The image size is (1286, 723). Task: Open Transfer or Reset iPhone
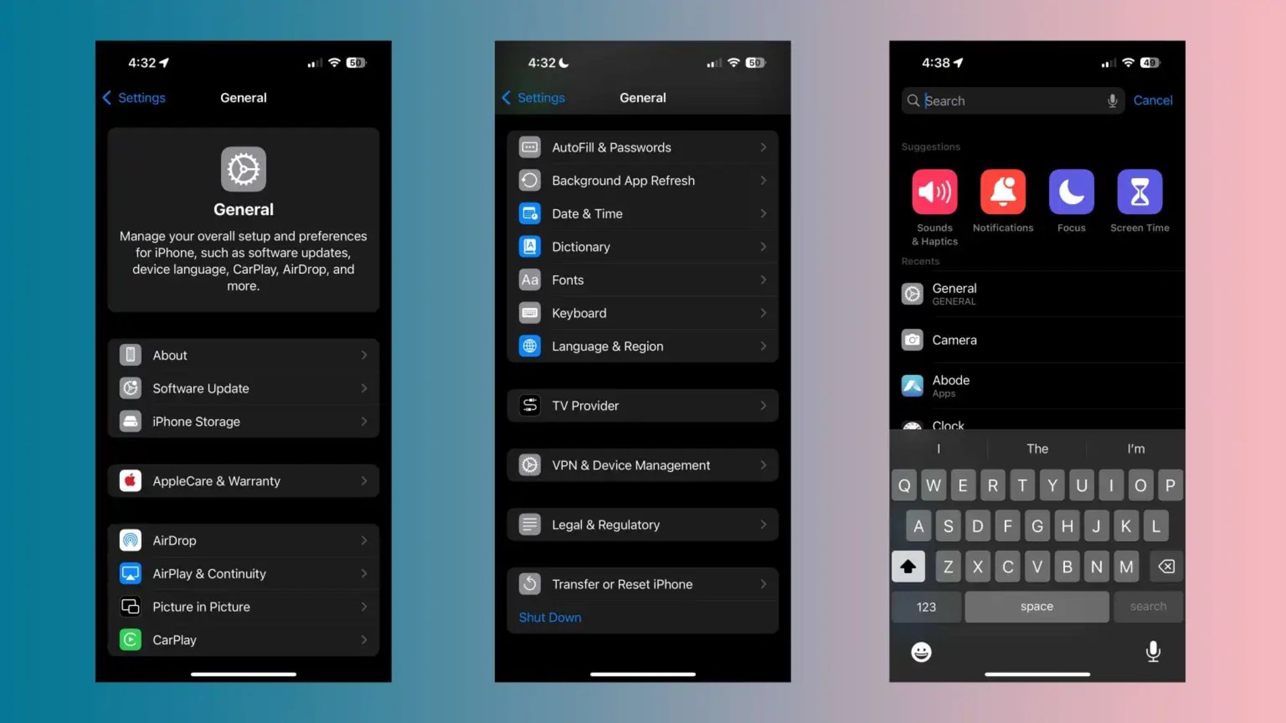click(642, 584)
